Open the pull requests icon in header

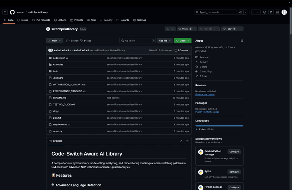click(x=271, y=12)
